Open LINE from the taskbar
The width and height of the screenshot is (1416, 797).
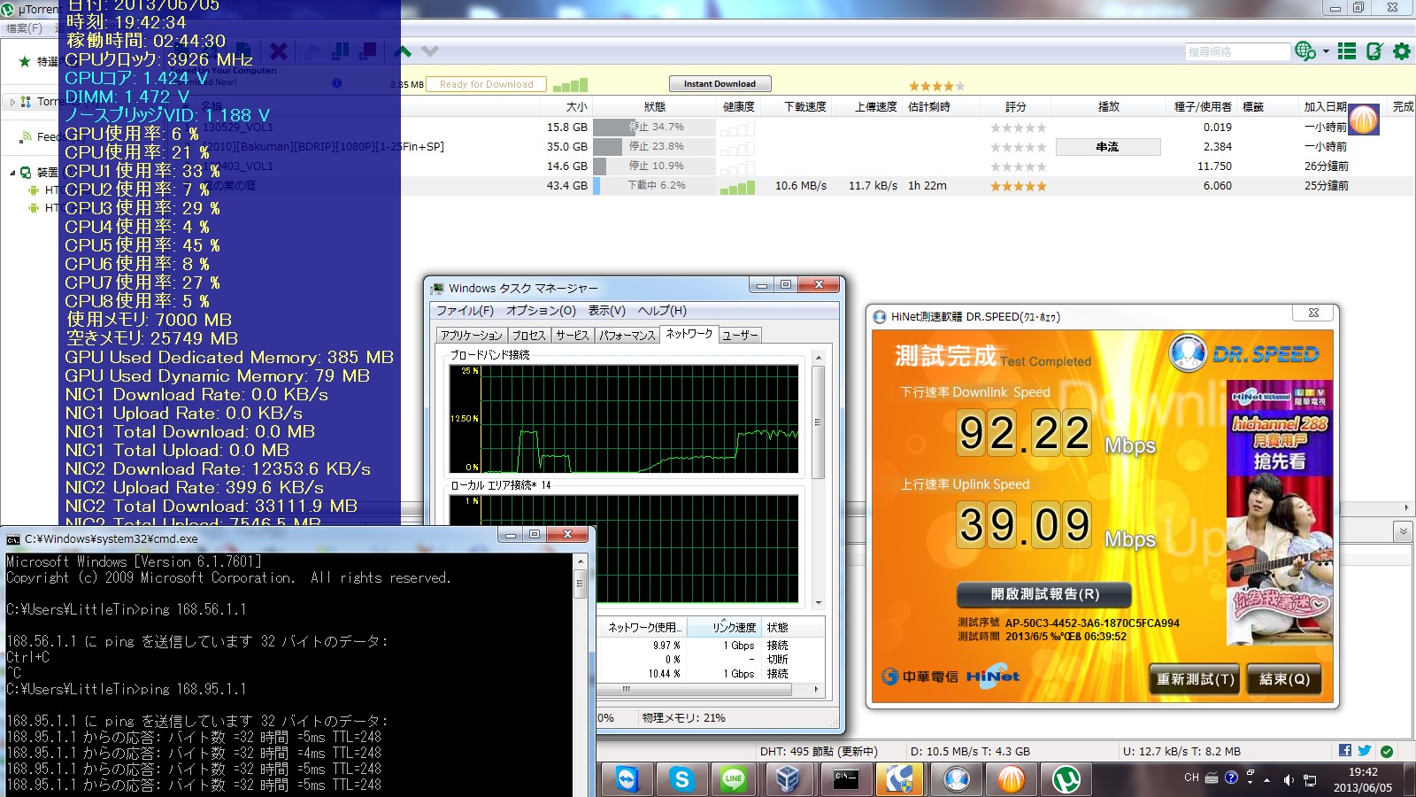pos(734,779)
